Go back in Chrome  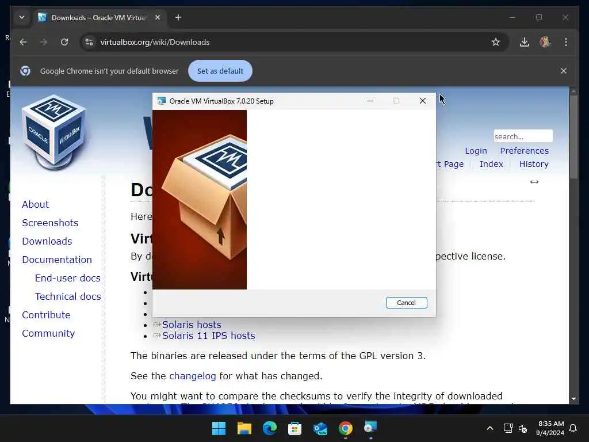point(23,42)
